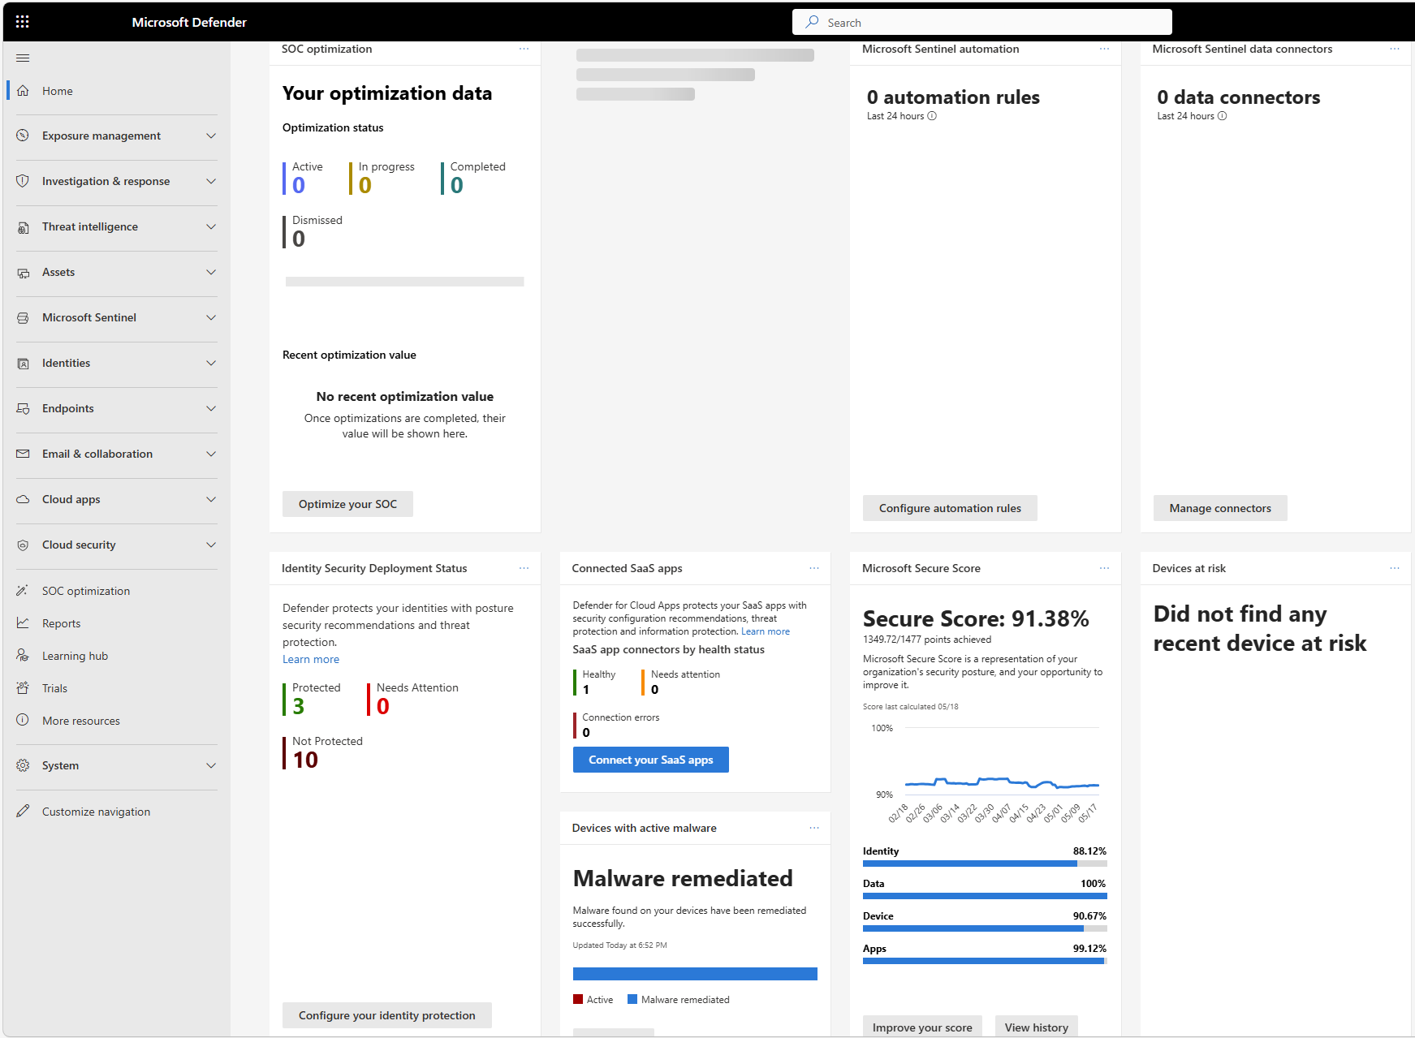Open Devices at risk card options menu
Image resolution: width=1415 pixels, height=1038 pixels.
pos(1394,568)
